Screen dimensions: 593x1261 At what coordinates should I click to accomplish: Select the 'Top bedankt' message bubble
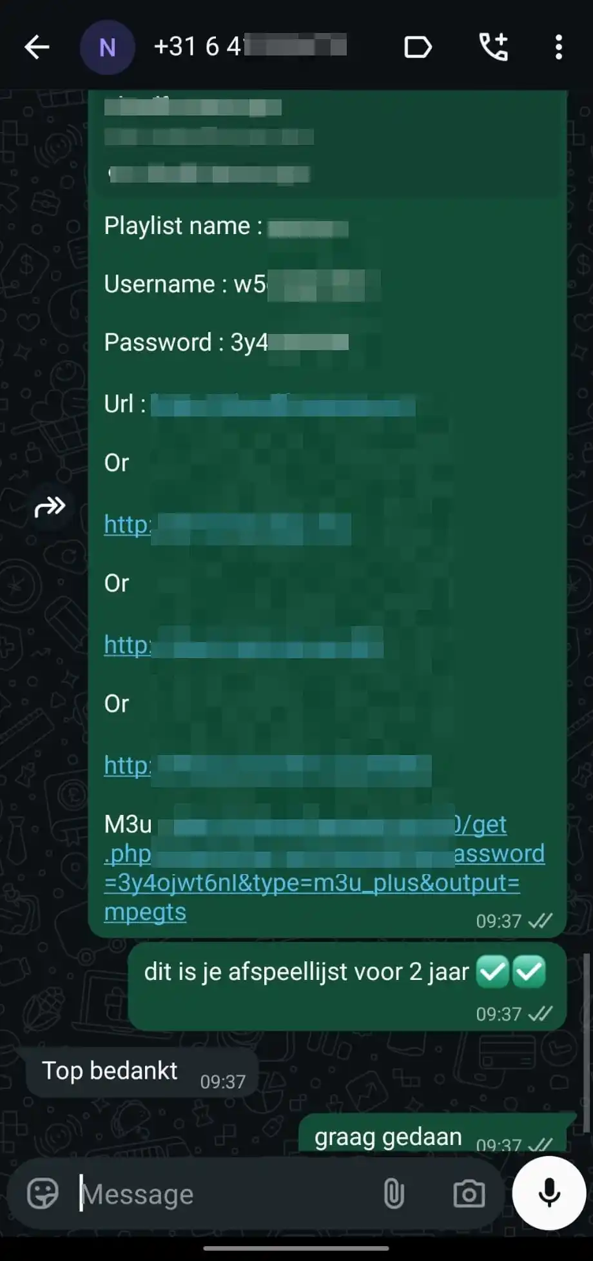142,1073
